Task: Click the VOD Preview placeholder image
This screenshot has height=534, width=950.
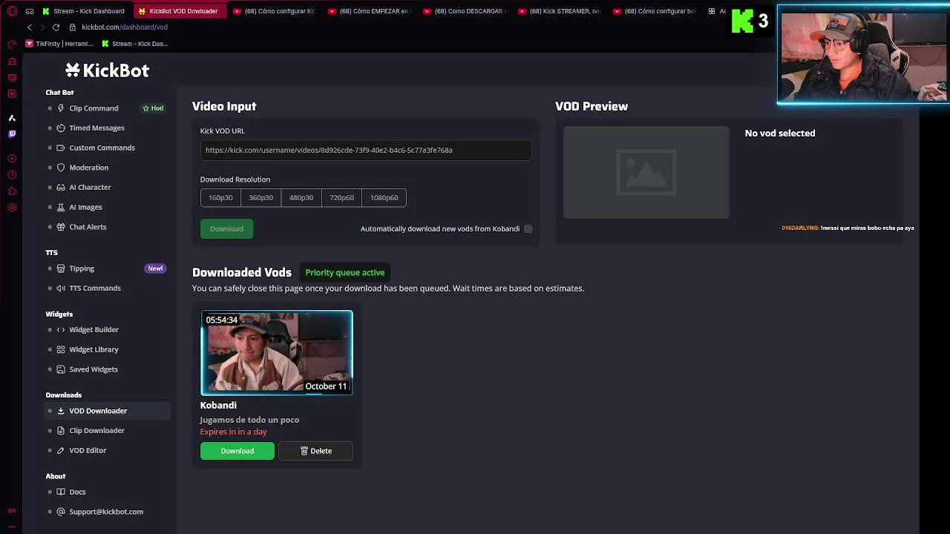Action: (646, 172)
